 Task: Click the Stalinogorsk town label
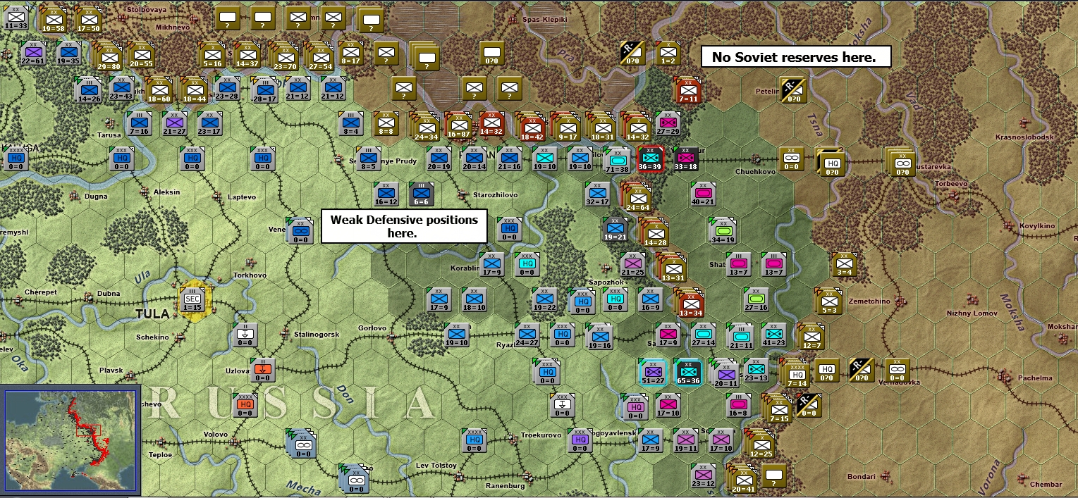coord(317,334)
